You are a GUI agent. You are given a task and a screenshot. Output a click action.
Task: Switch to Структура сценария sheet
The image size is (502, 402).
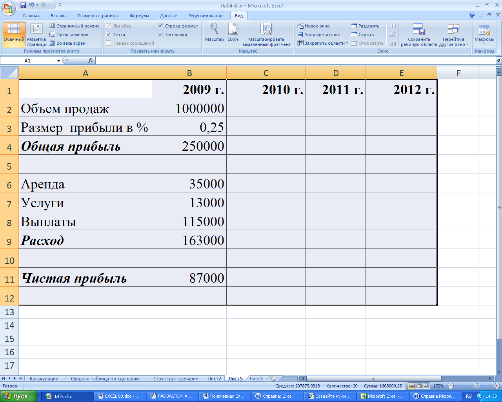pos(176,379)
